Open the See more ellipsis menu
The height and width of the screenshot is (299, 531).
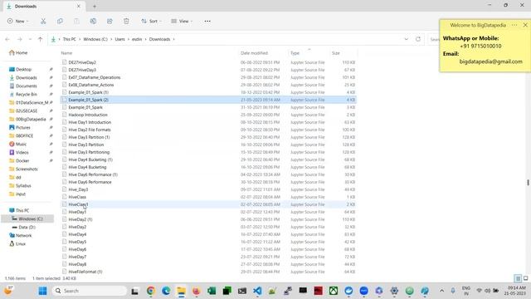[207, 22]
